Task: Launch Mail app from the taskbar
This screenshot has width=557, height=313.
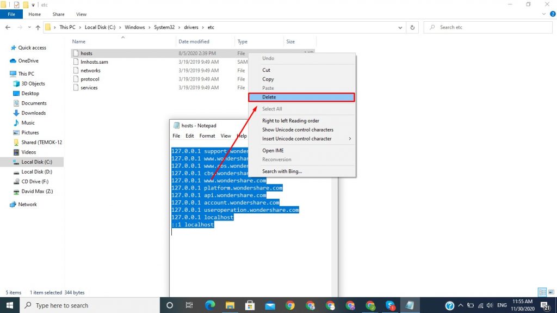Action: click(x=270, y=305)
